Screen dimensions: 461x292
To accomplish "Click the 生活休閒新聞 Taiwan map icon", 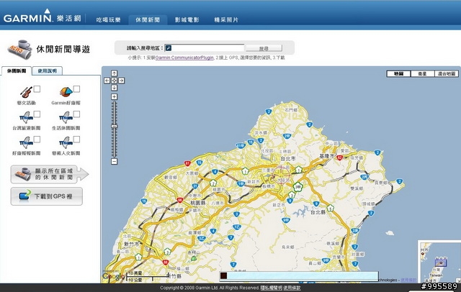I will (66, 117).
